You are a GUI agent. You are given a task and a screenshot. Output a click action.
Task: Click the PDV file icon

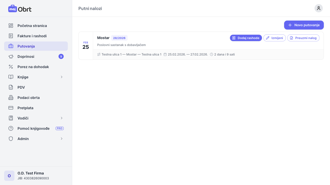pos(11,87)
